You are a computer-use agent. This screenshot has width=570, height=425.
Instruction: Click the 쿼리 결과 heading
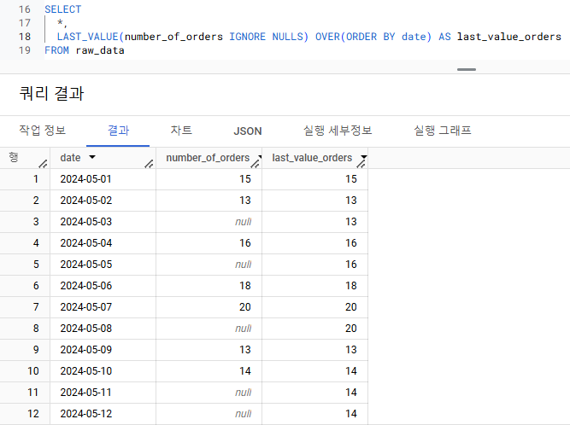coord(51,94)
